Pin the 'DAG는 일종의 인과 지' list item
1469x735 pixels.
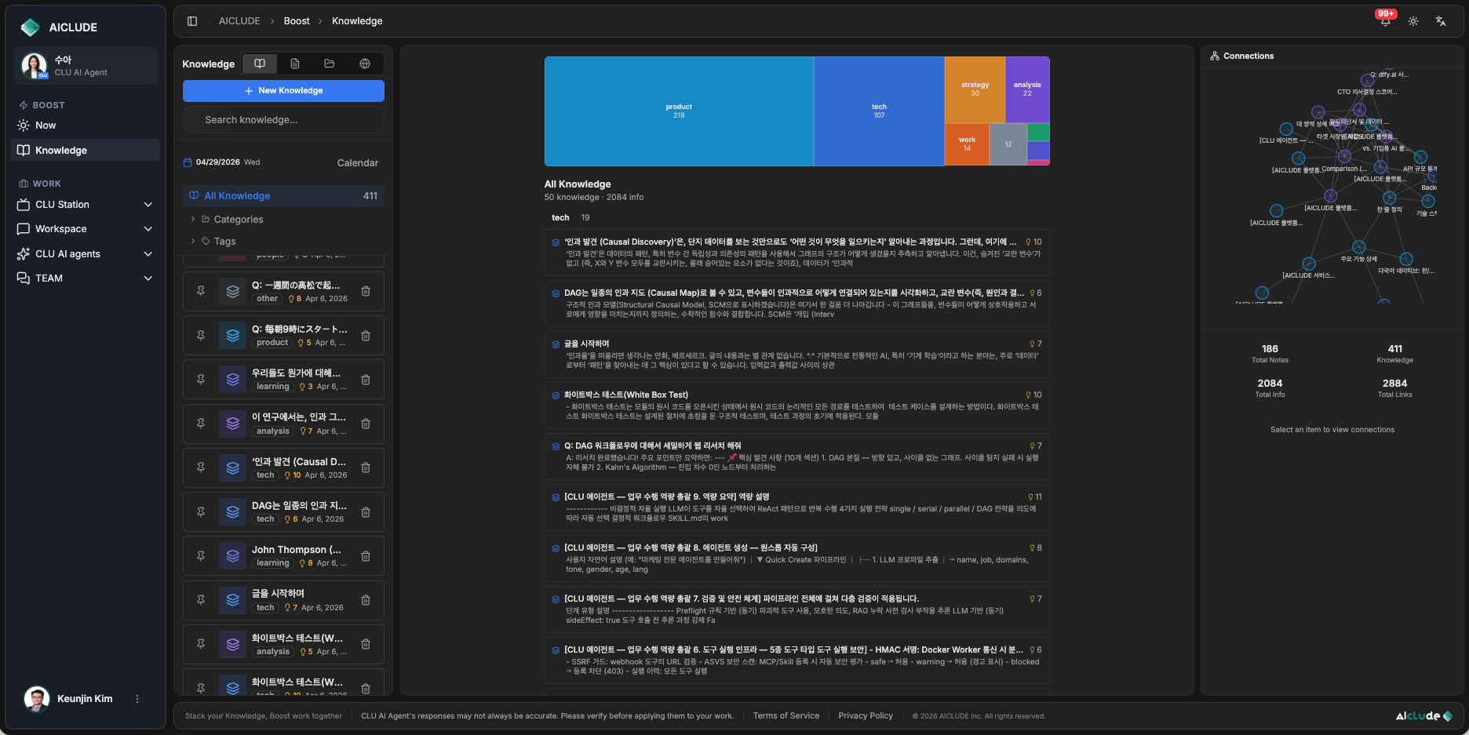pyautogui.click(x=201, y=511)
